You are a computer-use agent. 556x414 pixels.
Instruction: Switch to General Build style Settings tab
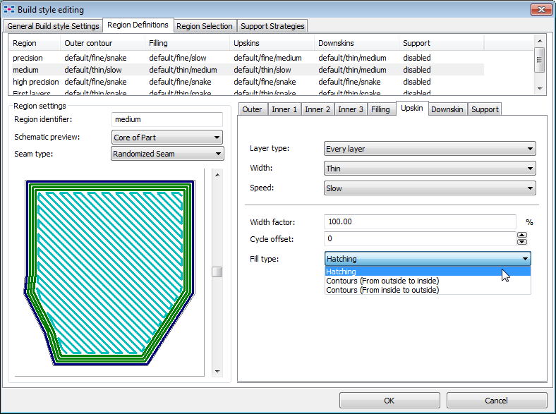(54, 26)
